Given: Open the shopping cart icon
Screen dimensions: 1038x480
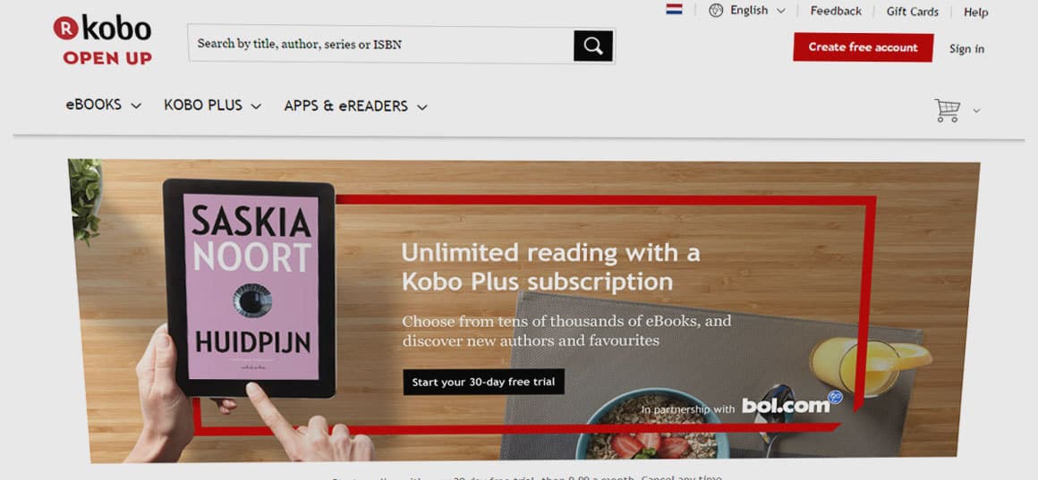Looking at the screenshot, I should point(948,111).
